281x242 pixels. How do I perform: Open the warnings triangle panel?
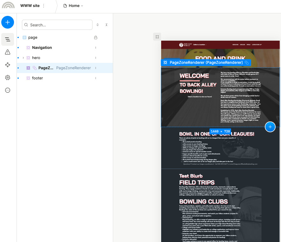[x=8, y=52]
